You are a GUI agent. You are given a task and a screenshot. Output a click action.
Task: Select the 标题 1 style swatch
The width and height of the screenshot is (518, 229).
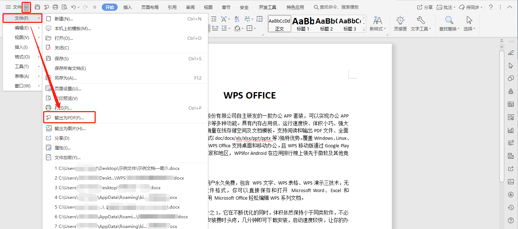pyautogui.click(x=303, y=24)
